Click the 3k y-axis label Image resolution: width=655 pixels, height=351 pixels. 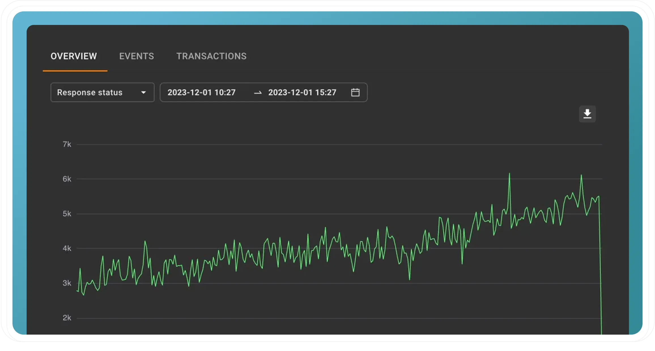[x=67, y=283]
